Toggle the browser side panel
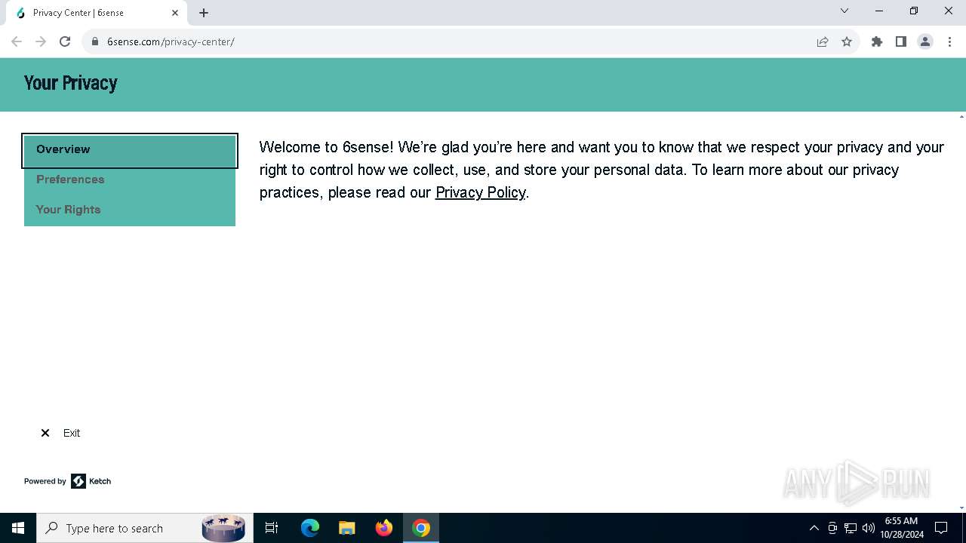This screenshot has height=543, width=966. [x=901, y=41]
